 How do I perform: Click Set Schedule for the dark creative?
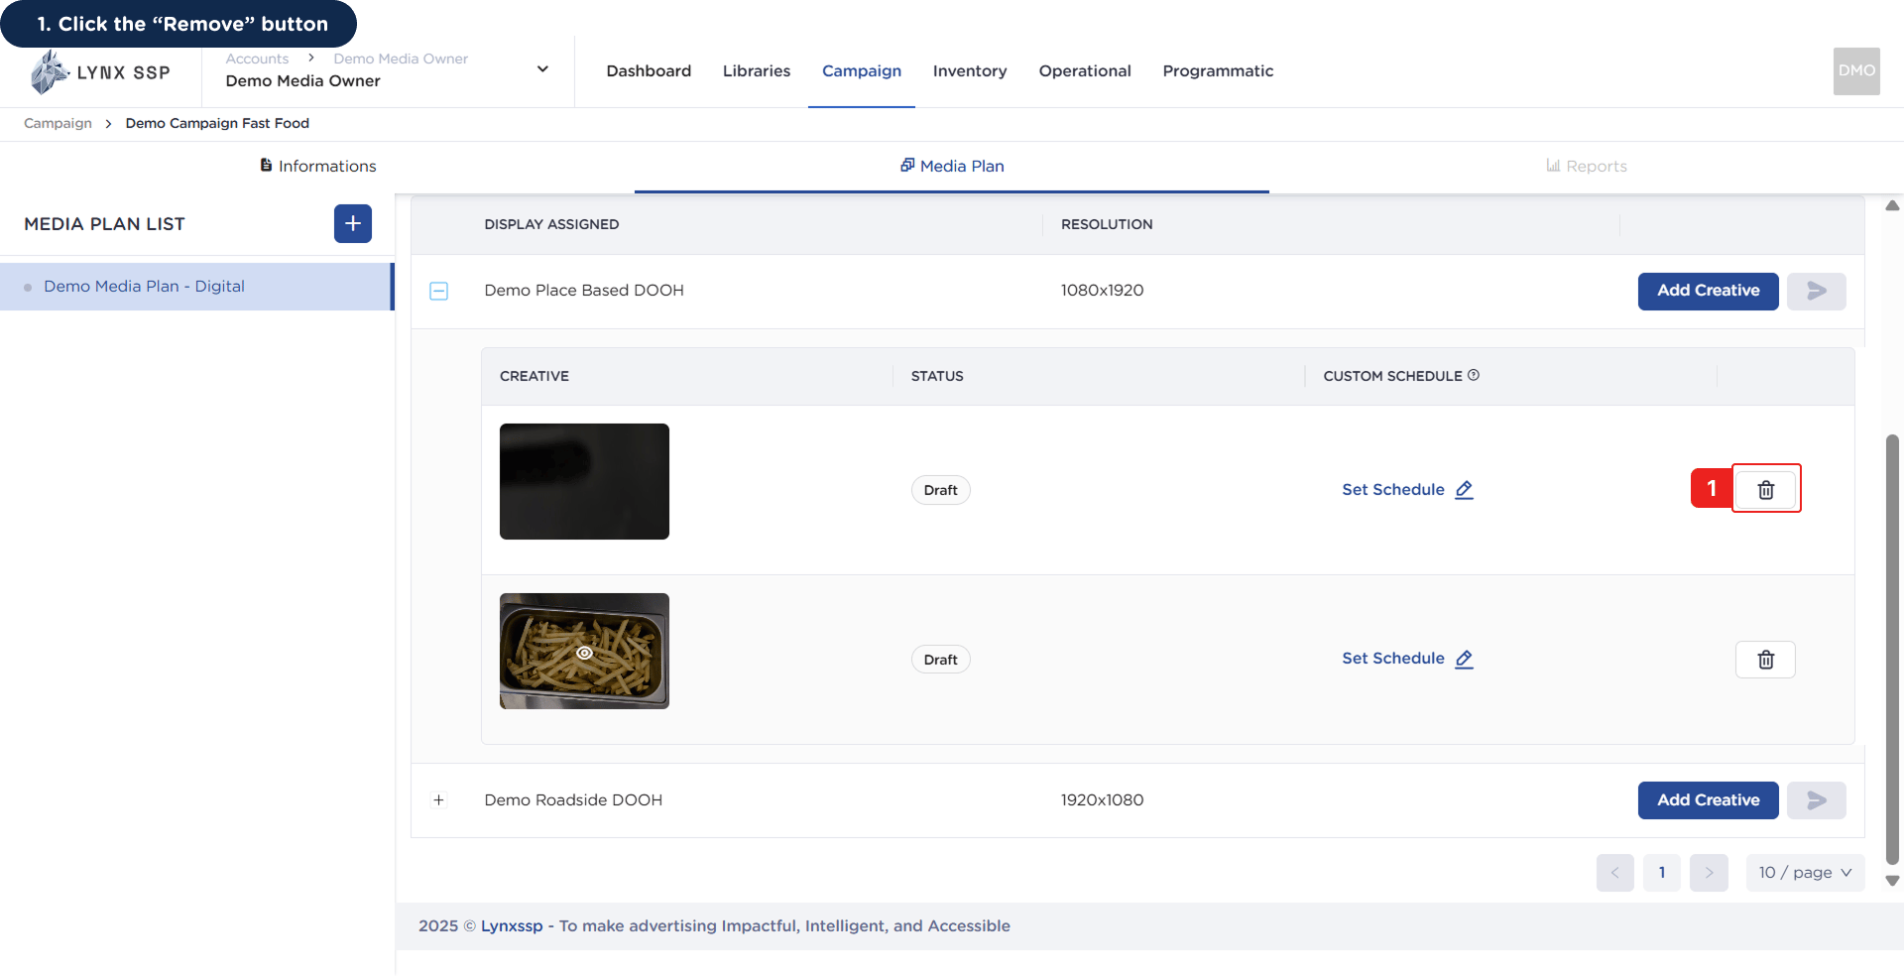pyautogui.click(x=1407, y=490)
